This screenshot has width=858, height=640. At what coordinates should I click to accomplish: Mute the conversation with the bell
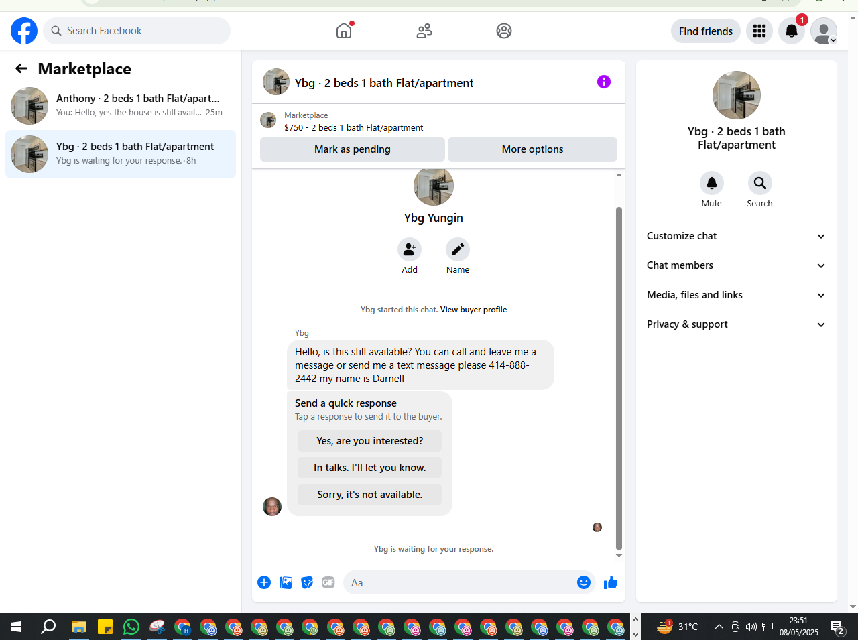click(x=712, y=183)
